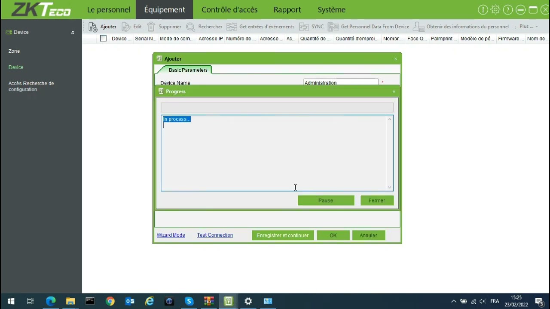The image size is (550, 309).
Task: Click Obtenir des informations du personnel icon
Action: pos(419,27)
